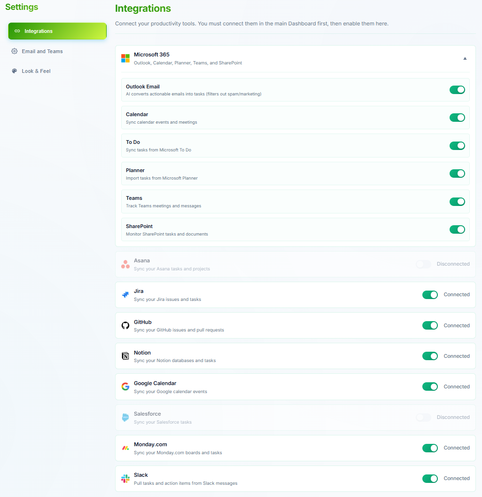Turn off the GitHub integration toggle
Screen dimensions: 482x497
430,325
